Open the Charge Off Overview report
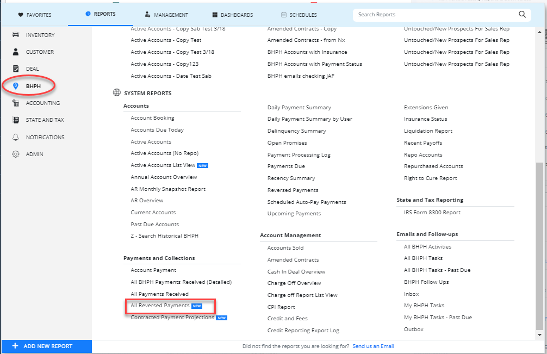 tap(294, 283)
